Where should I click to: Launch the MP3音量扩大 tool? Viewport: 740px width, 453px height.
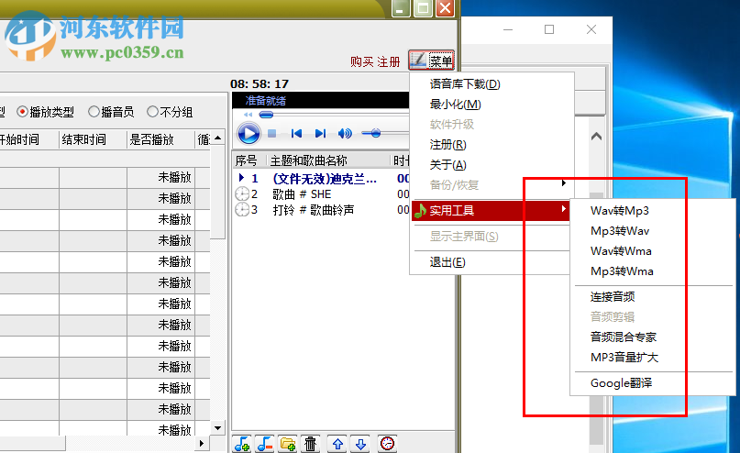(x=653, y=358)
